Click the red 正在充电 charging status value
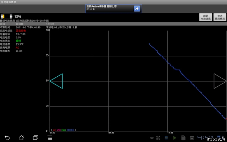 tap(21, 31)
